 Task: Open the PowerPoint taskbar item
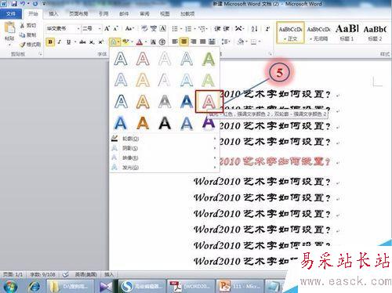239,286
